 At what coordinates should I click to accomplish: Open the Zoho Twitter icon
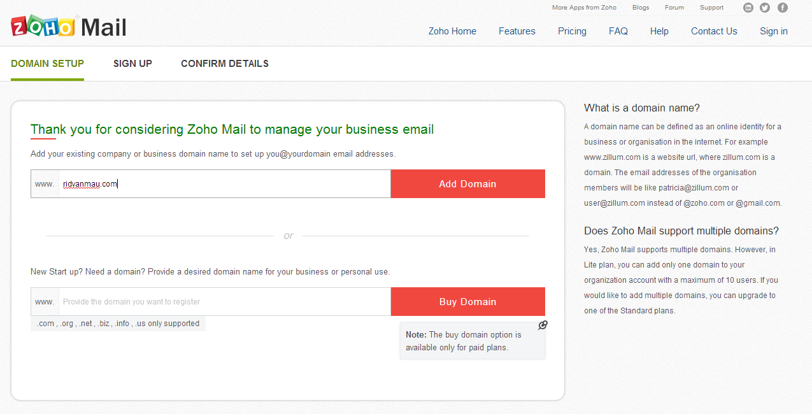765,8
